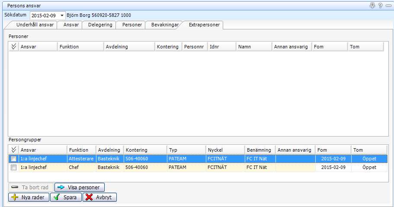Click Persongrupper Typ column header

tap(186, 150)
